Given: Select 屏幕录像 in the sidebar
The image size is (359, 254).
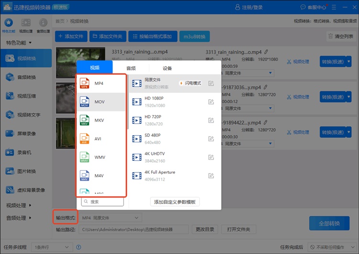Looking at the screenshot, I should coord(26,134).
